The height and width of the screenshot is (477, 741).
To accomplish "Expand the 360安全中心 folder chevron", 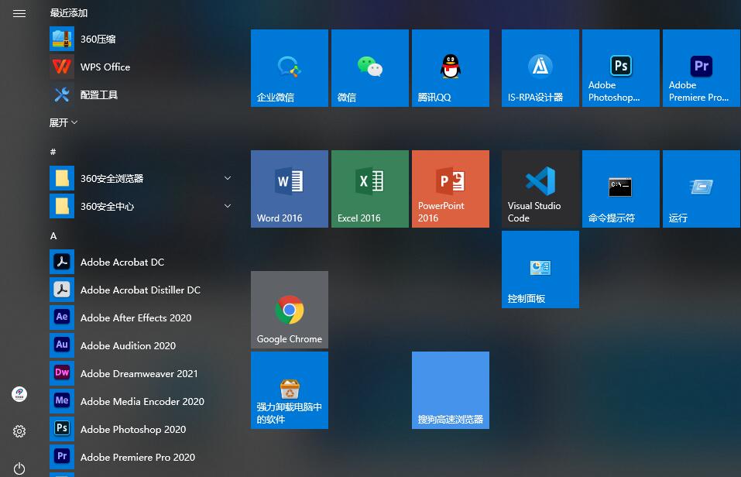I will point(228,206).
